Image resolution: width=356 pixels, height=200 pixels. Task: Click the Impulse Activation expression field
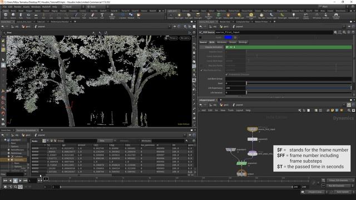click(288, 47)
